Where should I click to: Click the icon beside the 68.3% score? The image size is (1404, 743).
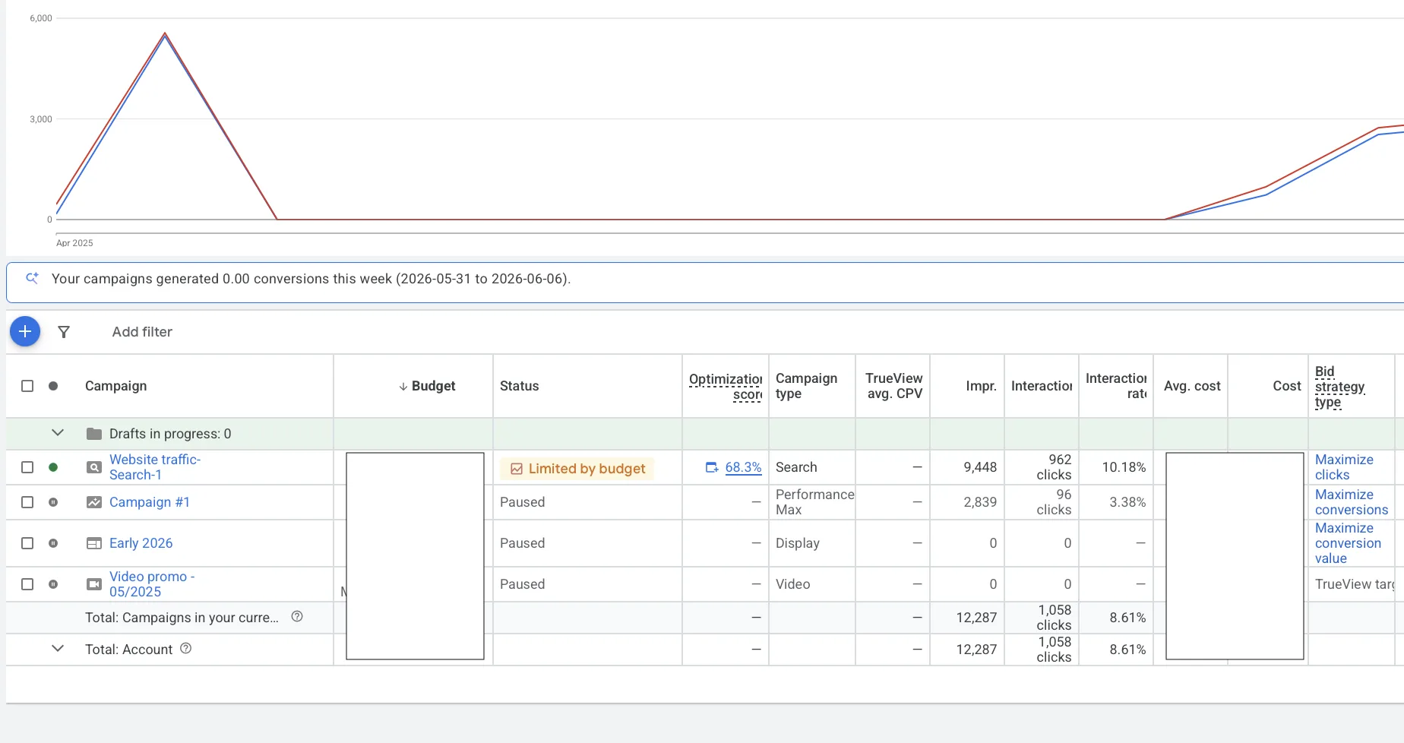(x=712, y=467)
